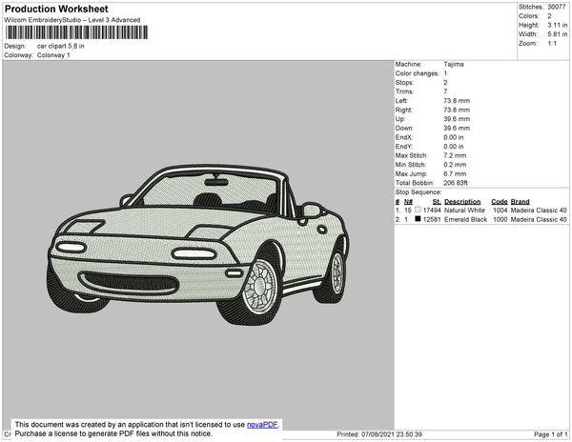Select the Code column header
The width and height of the screenshot is (572, 442).
point(499,201)
